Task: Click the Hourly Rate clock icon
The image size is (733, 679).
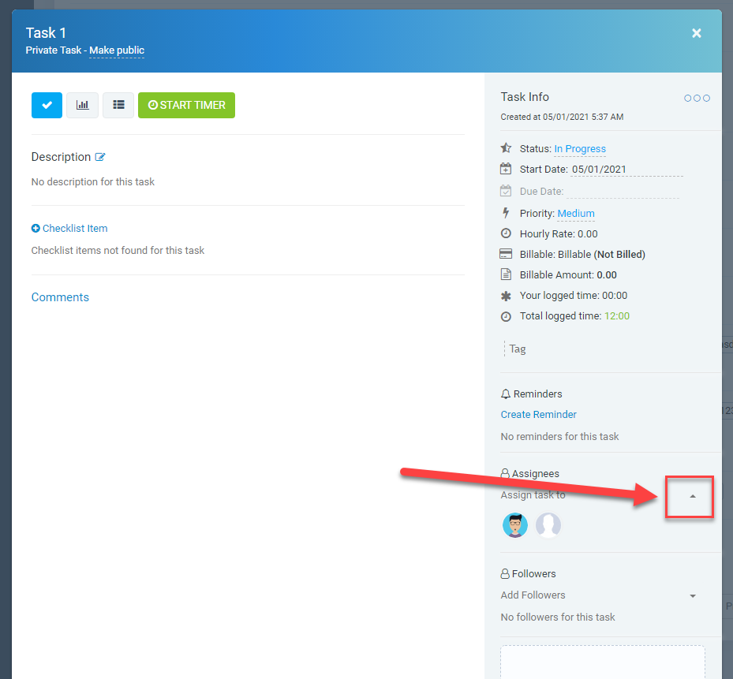Action: click(x=506, y=233)
